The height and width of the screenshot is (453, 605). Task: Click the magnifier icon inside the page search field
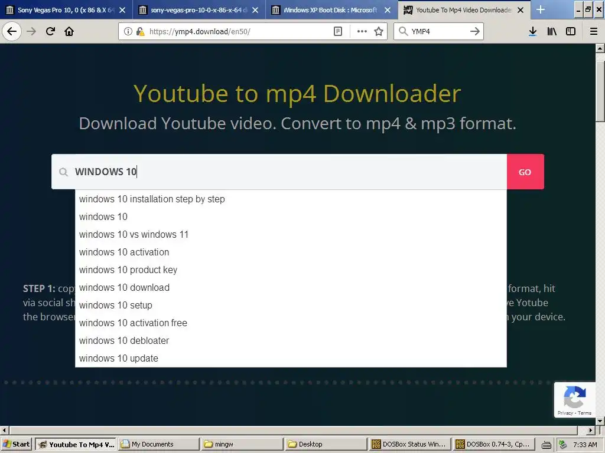pos(63,172)
